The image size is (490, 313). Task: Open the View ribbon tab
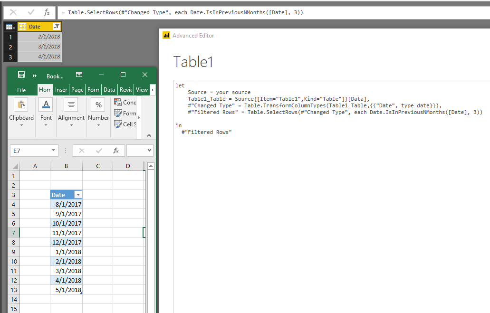(142, 90)
